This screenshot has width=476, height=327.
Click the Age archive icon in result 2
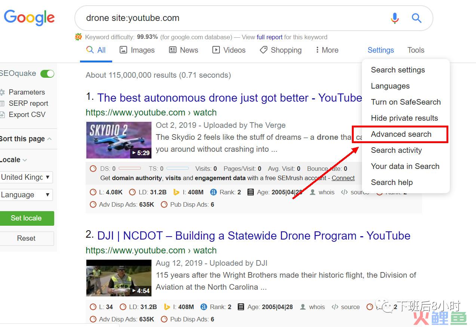coord(241,307)
